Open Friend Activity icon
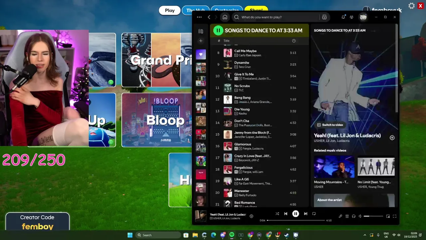Viewport: 426px width, 240px height. coord(351,17)
